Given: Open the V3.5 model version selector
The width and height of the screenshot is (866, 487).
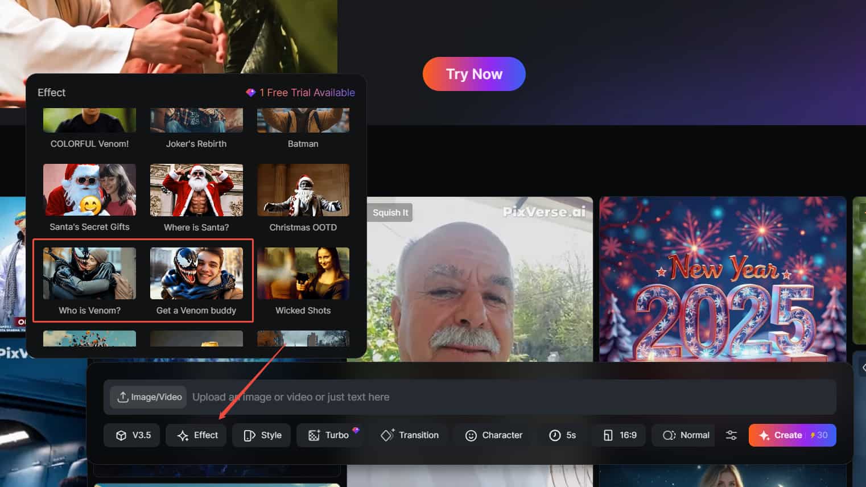Looking at the screenshot, I should (x=132, y=435).
